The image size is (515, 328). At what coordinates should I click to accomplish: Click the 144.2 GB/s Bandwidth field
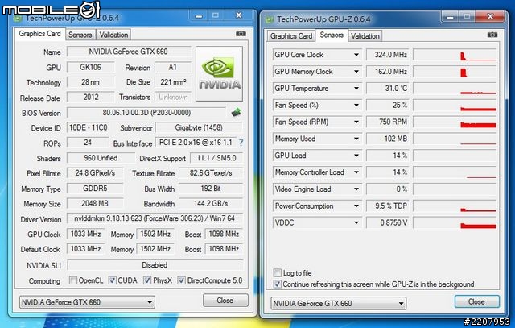pos(211,204)
